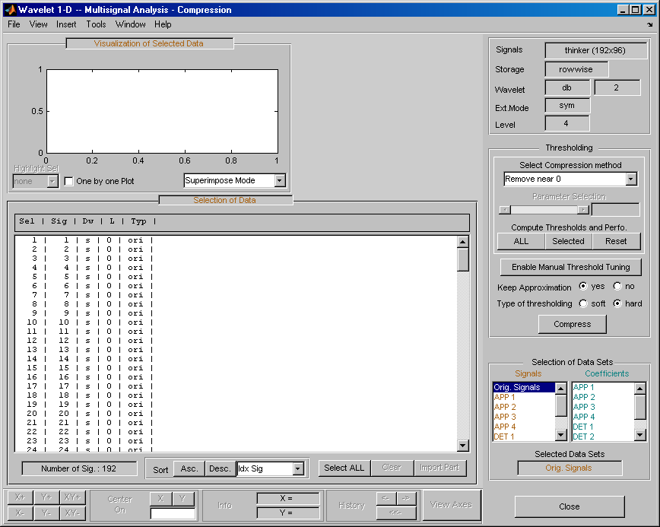This screenshot has width=660, height=527.
Task: Click ALL to compute thresholds
Action: pyautogui.click(x=521, y=241)
